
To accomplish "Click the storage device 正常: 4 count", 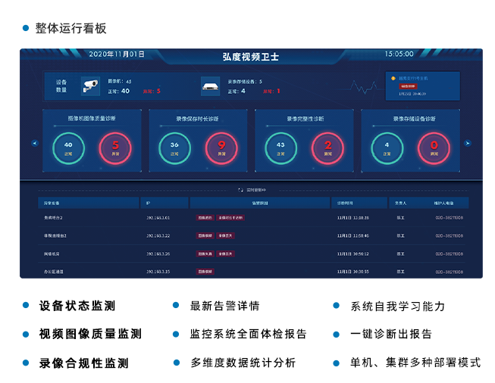I will click(237, 91).
